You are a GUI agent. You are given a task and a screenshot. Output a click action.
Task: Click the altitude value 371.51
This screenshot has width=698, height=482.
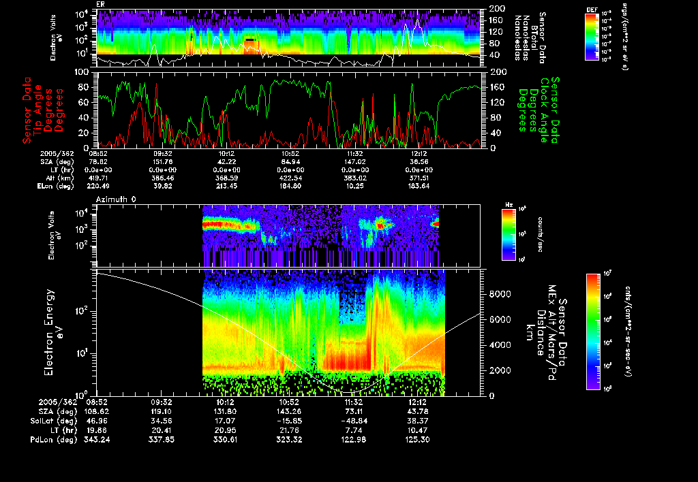click(419, 178)
